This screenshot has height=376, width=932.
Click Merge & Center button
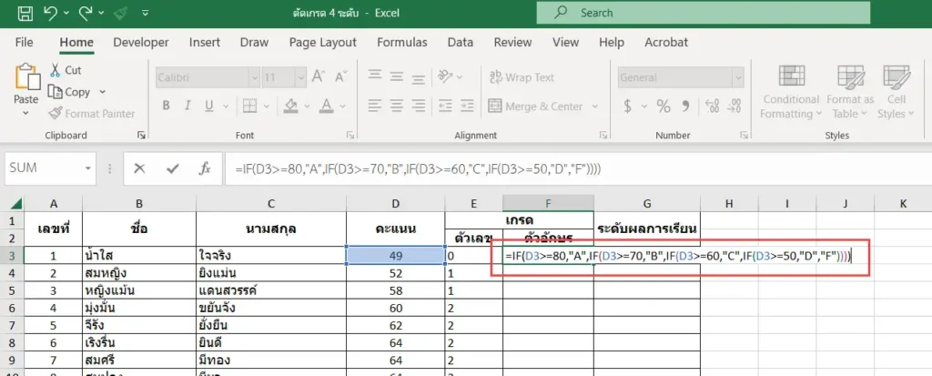(x=535, y=107)
